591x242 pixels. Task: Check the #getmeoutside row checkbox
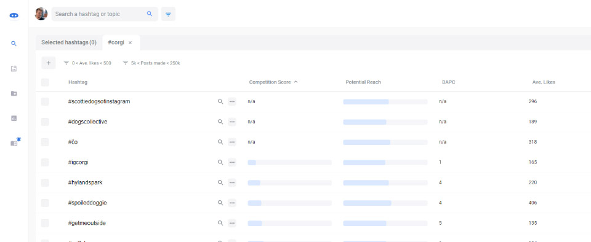(x=45, y=223)
